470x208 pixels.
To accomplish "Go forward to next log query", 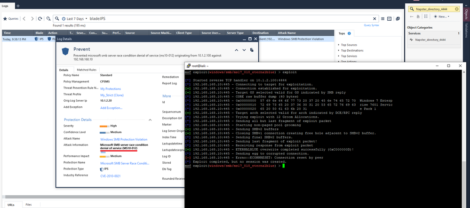I will [x=32, y=18].
